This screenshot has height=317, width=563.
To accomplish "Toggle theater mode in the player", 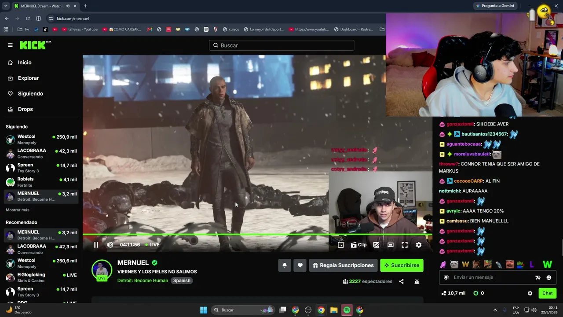I will tap(390, 245).
